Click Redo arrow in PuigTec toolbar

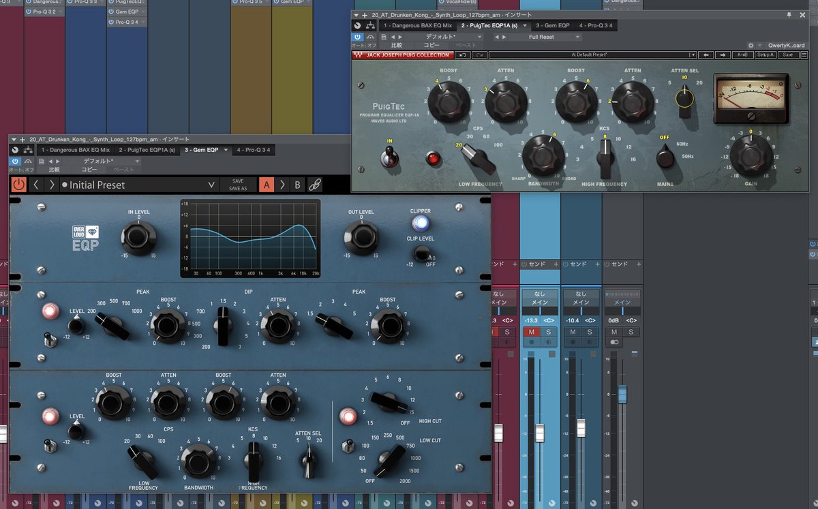tap(479, 55)
